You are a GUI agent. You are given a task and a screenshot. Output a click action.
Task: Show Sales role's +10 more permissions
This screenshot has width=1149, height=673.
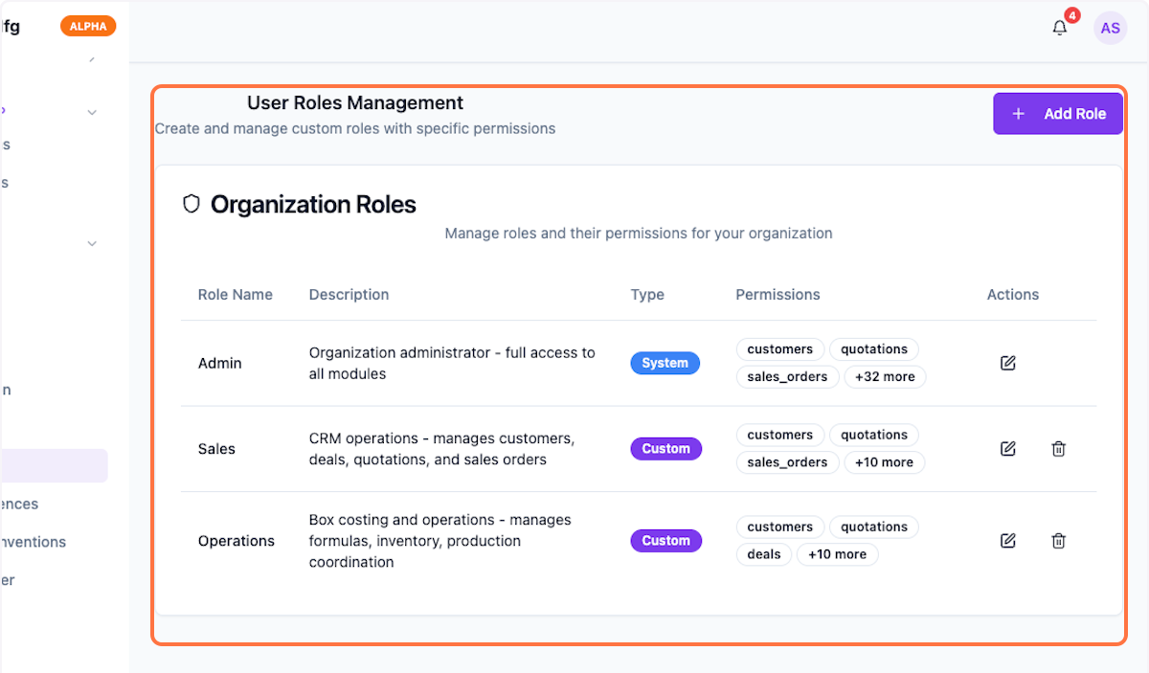884,462
